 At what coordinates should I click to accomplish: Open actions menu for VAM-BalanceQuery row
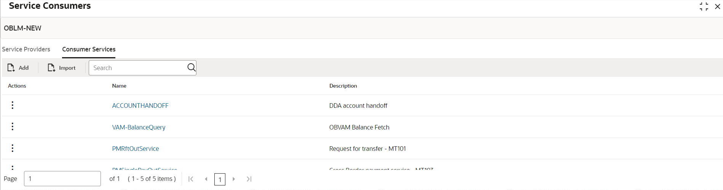pyautogui.click(x=13, y=126)
